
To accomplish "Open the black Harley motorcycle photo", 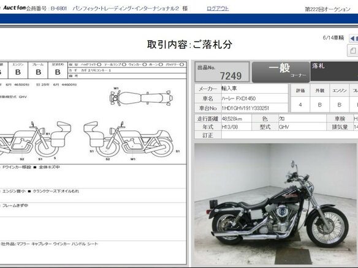I will coord(275,204).
